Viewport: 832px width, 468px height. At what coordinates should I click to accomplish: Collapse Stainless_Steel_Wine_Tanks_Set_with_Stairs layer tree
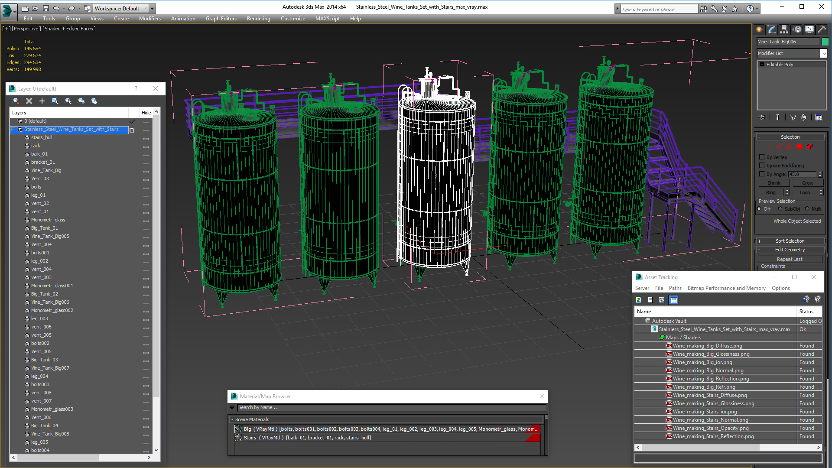(13, 130)
